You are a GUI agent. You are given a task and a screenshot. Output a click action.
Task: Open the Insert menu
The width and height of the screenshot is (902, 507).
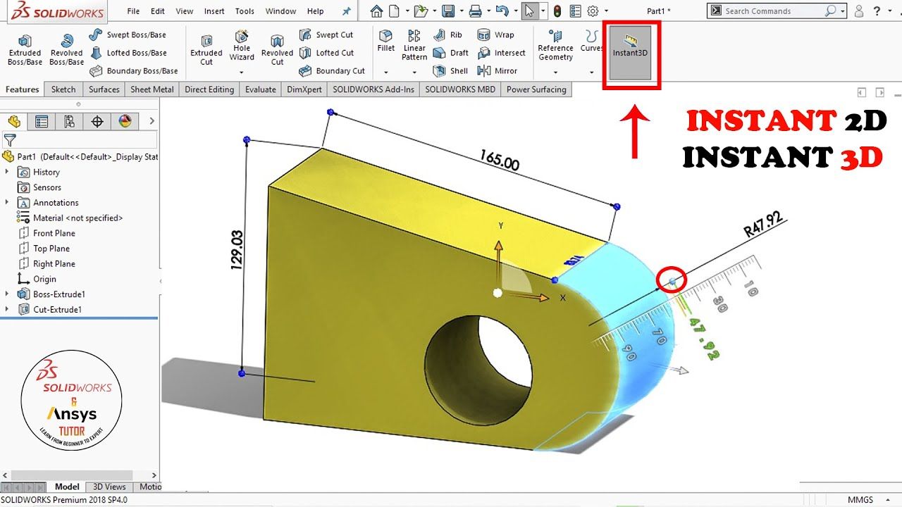tap(214, 11)
